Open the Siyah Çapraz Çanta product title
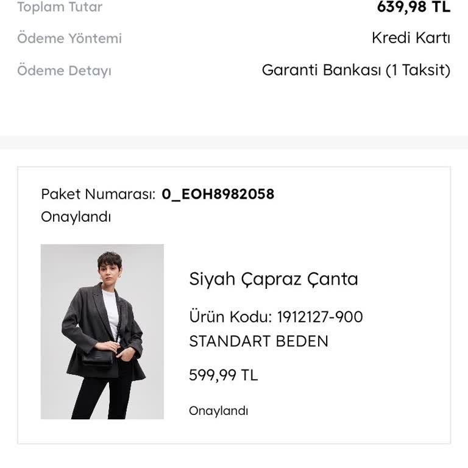The image size is (468, 468). click(x=274, y=279)
